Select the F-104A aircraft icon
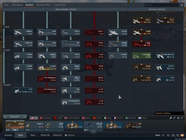 [x=23, y=56]
